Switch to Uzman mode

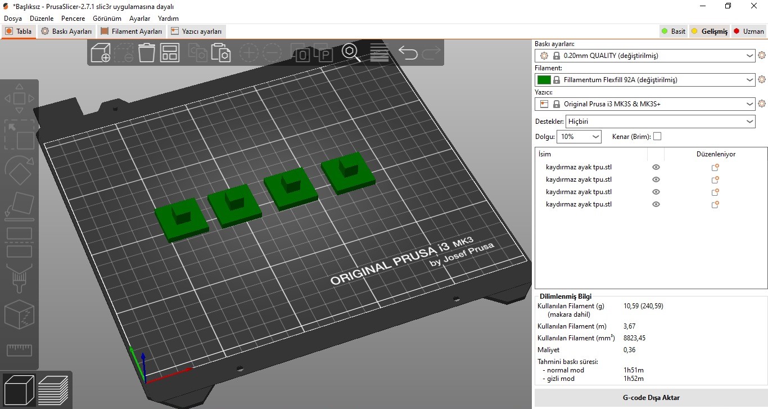click(x=748, y=31)
